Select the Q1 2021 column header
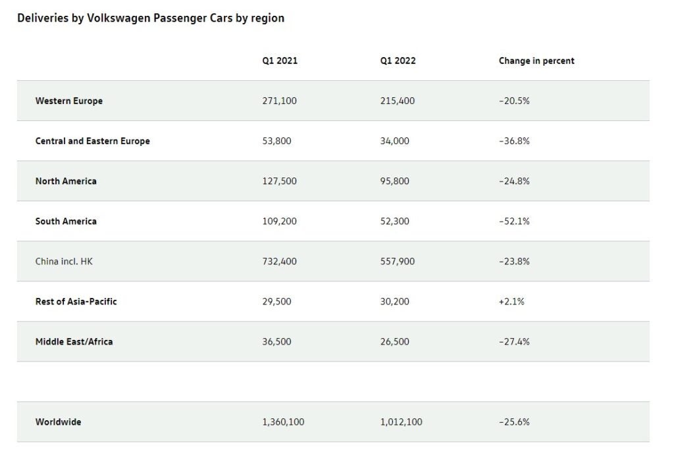 [280, 61]
